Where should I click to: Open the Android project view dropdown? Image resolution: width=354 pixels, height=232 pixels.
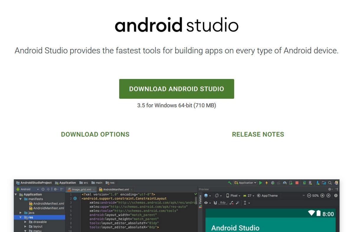click(28, 189)
